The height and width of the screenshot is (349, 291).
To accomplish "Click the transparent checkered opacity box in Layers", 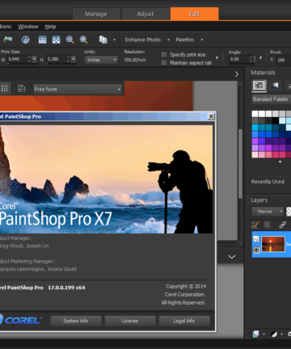I will pyautogui.click(x=289, y=212).
